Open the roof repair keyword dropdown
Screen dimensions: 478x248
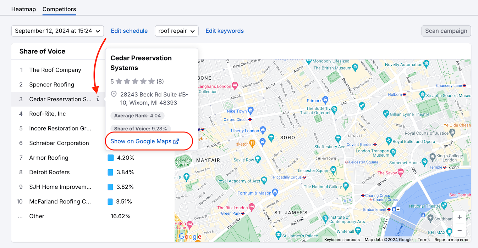pyautogui.click(x=176, y=31)
